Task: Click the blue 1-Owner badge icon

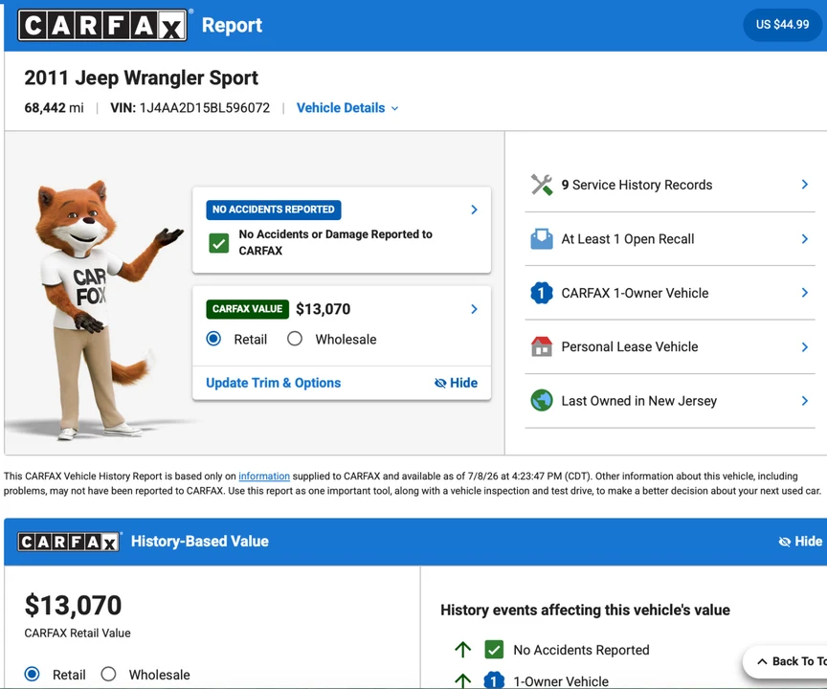Action: click(x=542, y=293)
